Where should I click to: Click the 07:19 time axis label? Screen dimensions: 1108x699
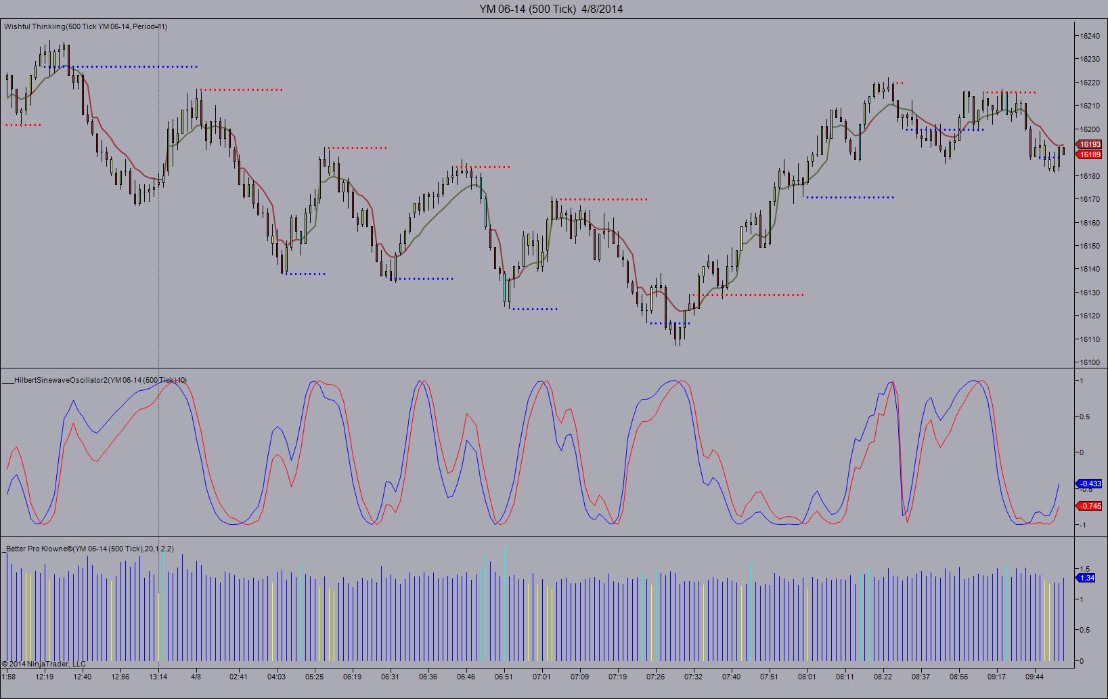[x=617, y=676]
